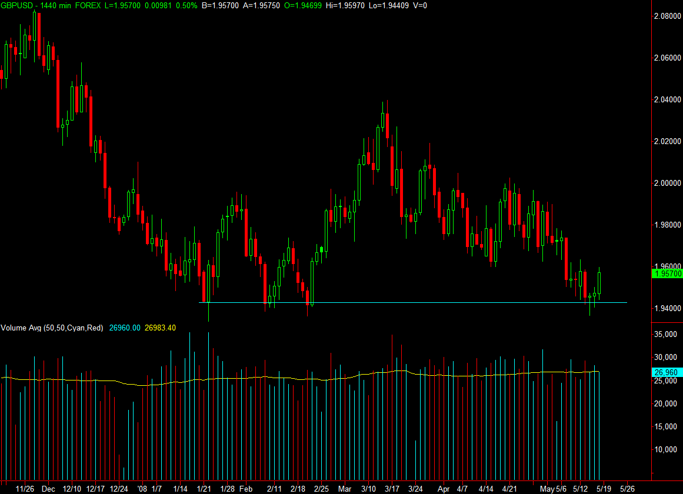Viewport: 683px width, 494px height.
Task: Click the V=0 volume readout
Action: point(420,6)
